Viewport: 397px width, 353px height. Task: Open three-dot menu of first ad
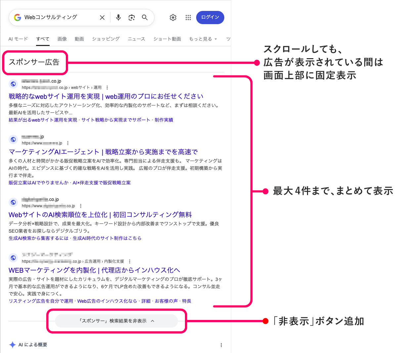tap(107, 88)
